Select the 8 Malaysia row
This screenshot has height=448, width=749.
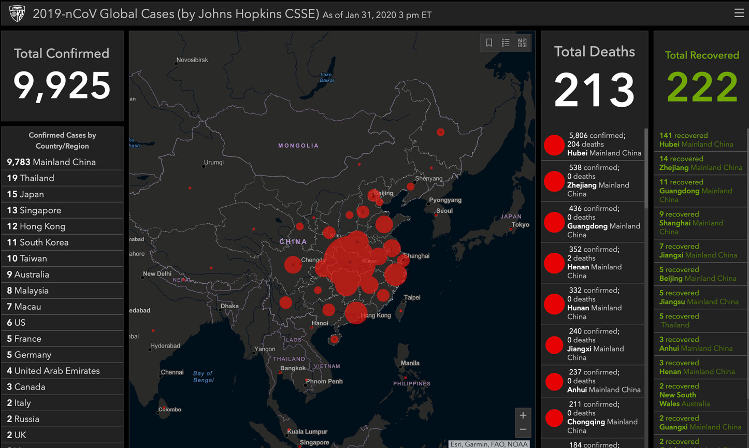(62, 291)
